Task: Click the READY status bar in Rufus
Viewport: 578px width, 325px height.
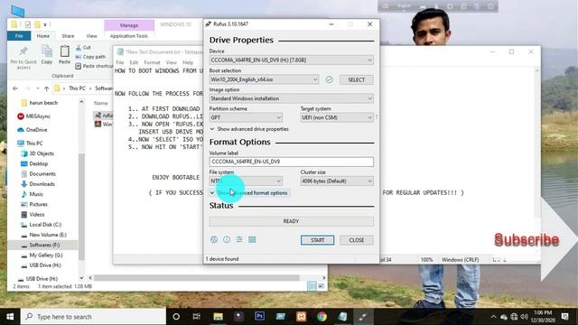Action: pos(291,221)
